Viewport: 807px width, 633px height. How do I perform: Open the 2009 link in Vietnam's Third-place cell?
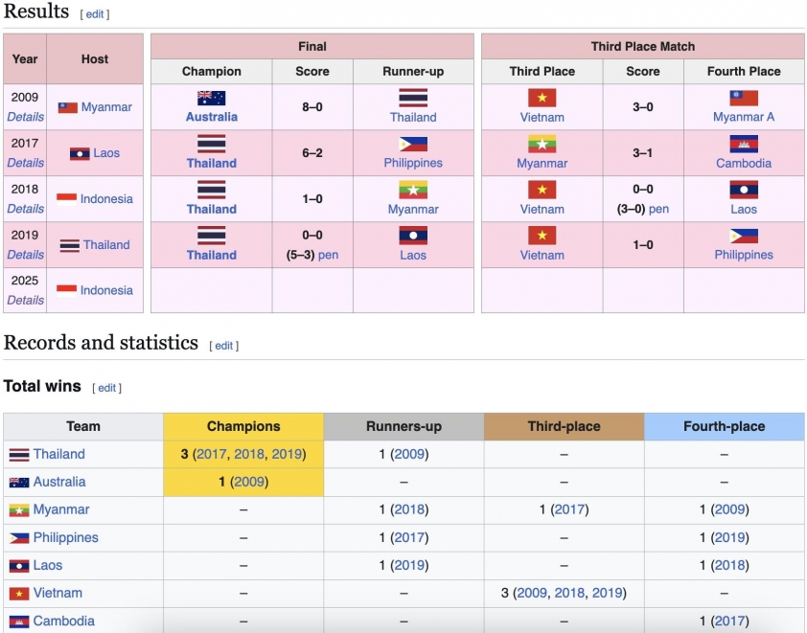coord(532,594)
